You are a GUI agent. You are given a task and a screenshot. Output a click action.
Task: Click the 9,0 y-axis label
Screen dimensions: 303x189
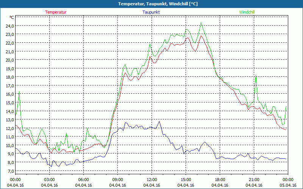pos(11,154)
